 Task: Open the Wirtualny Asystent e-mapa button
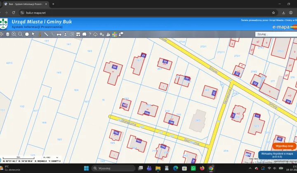point(277,155)
